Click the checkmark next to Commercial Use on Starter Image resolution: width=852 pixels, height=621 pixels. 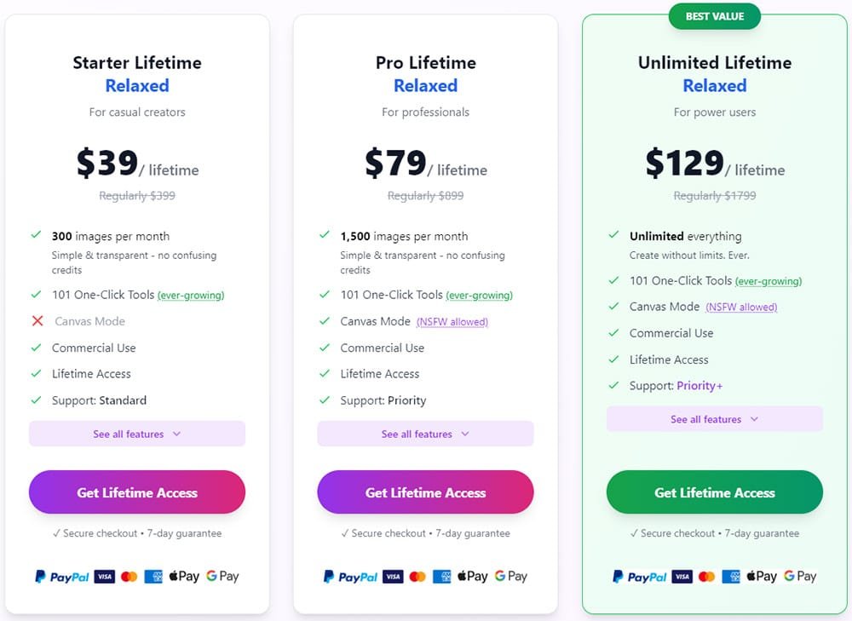point(36,348)
